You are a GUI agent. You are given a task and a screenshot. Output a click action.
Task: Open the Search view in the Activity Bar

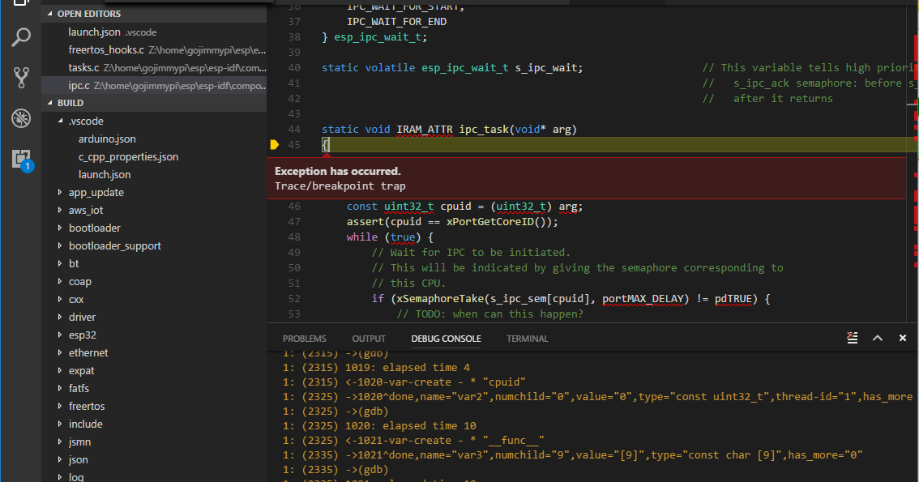(x=21, y=37)
